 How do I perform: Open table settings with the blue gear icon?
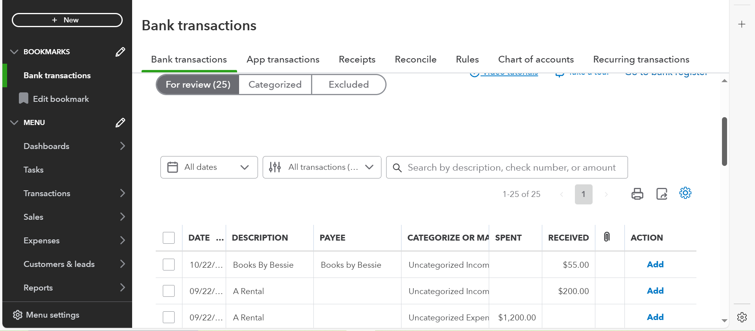pos(685,193)
